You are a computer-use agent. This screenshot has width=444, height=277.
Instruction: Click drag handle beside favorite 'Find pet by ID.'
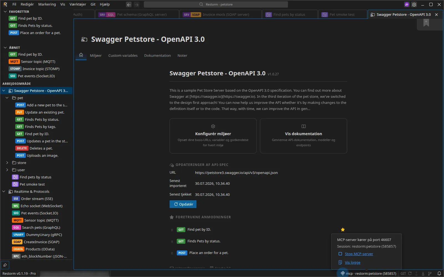point(172,230)
